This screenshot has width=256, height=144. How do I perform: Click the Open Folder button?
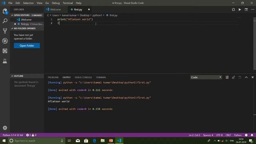pos(27,46)
